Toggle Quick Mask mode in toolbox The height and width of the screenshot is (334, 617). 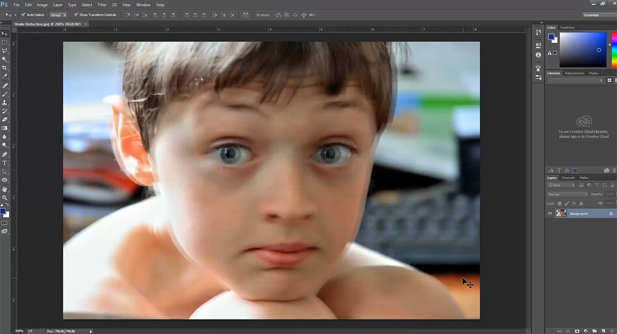[x=4, y=223]
